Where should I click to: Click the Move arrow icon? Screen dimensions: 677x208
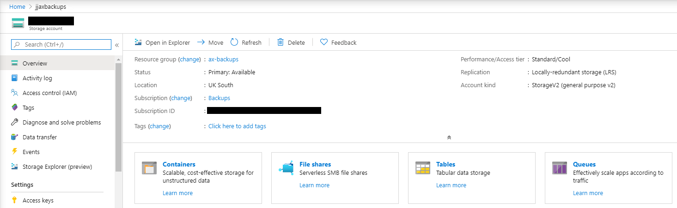click(x=201, y=42)
